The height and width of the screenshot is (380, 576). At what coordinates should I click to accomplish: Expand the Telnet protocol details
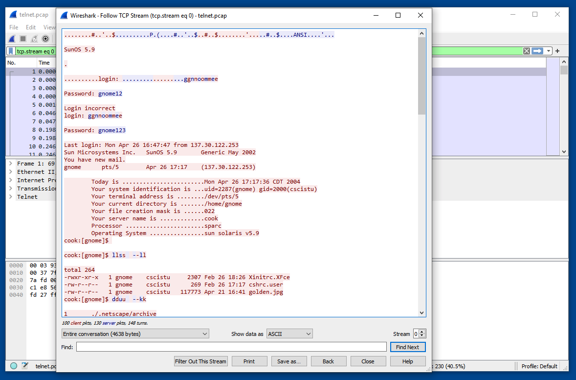click(10, 197)
